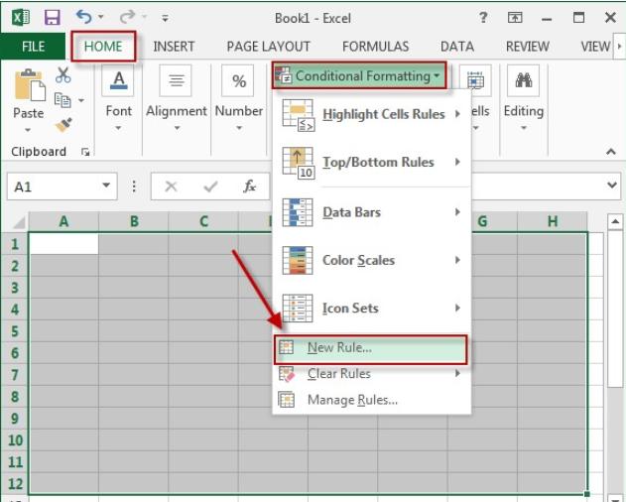Select row 1 header
626x502 pixels.
(15, 244)
